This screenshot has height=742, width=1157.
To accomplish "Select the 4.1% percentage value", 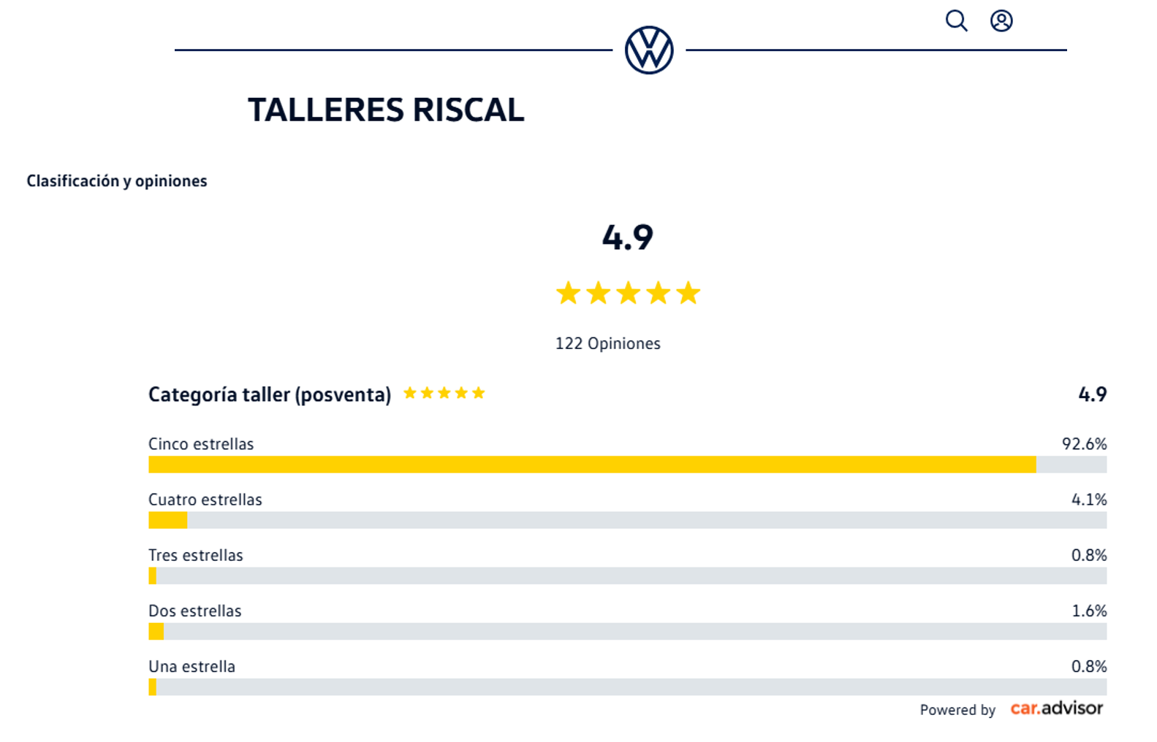I will click(x=1089, y=500).
